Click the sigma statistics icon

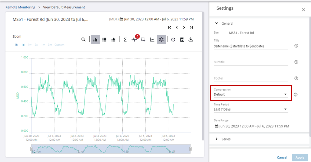tap(125, 40)
